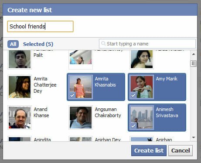Click Amy Marik profile photo
201x163 pixels.
(x=142, y=87)
